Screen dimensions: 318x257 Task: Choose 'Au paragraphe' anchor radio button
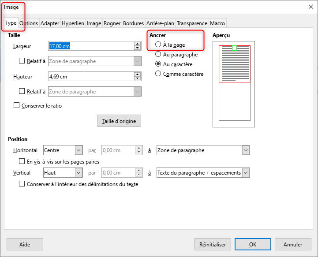click(158, 55)
